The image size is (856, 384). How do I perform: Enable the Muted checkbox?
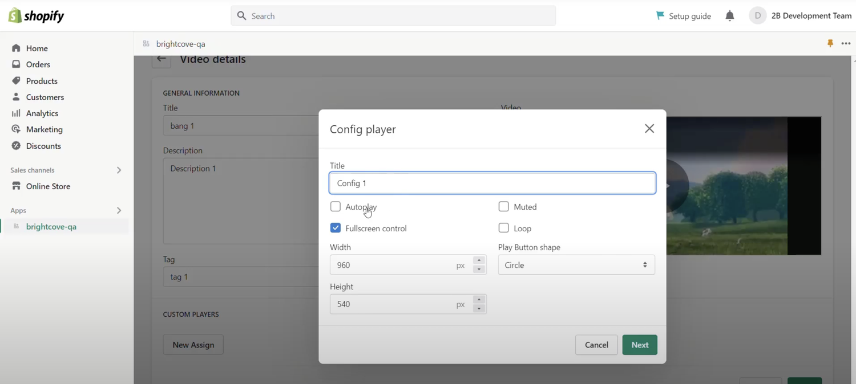pyautogui.click(x=503, y=206)
